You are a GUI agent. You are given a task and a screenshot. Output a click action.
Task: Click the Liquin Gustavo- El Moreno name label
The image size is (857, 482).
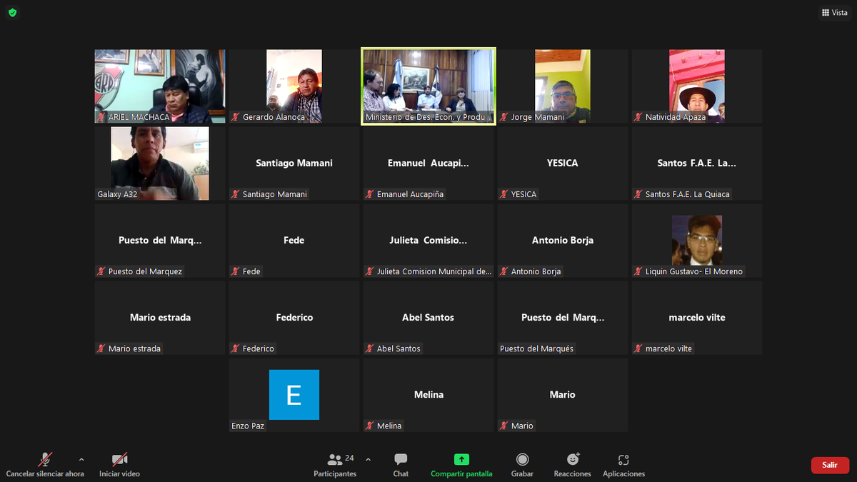pyautogui.click(x=694, y=271)
